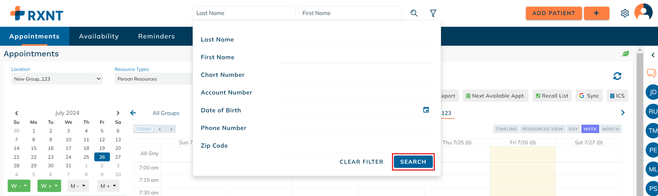Open the Reminders tab
Viewport: 658px width, 196px height.
[157, 36]
